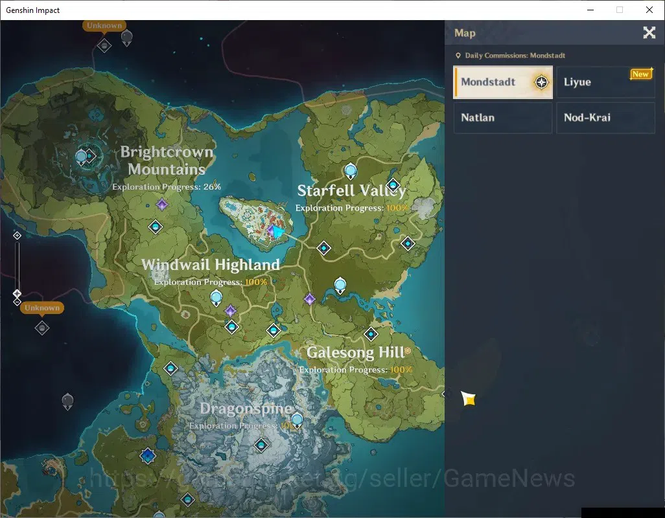Screen dimensions: 665x518
Task: Click Daily Commissions: Mondstadt text
Action: 515,56
